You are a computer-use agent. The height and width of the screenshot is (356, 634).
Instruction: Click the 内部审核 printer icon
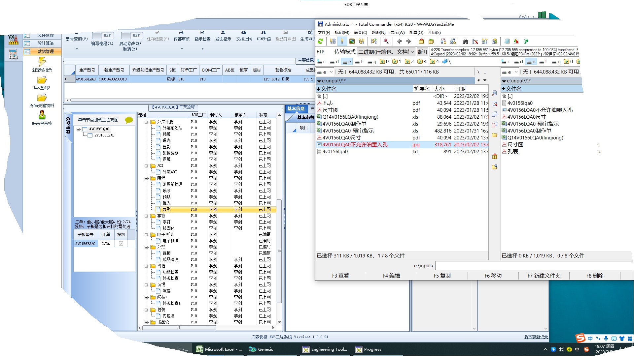(x=181, y=33)
